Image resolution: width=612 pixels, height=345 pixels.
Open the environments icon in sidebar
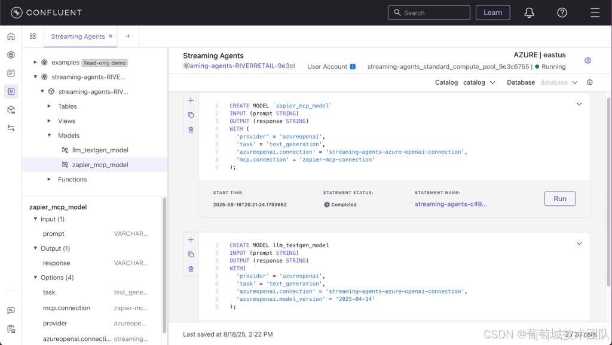point(11,55)
